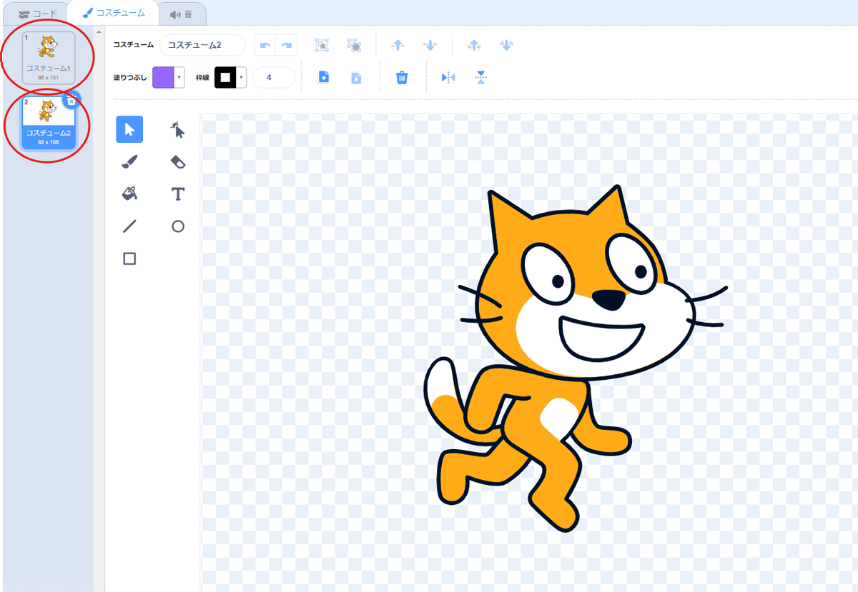Bring selection to Front
This screenshot has width=858, height=592.
click(x=474, y=45)
